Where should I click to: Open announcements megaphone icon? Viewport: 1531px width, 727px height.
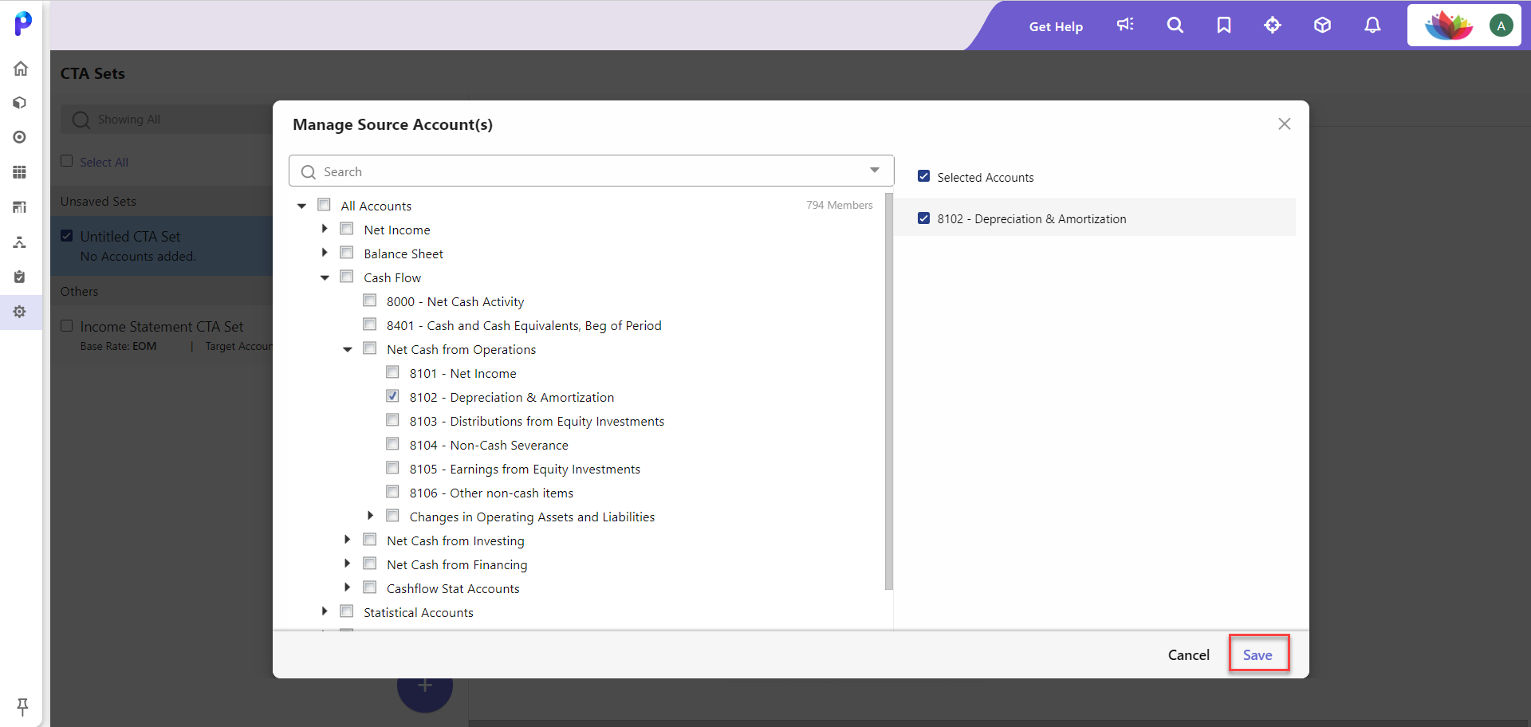click(1125, 25)
